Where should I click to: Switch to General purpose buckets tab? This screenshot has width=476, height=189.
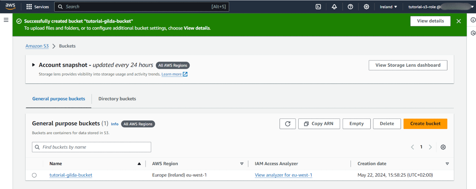tap(59, 99)
